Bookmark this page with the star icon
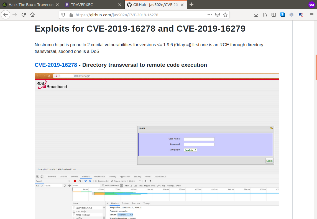 click(225, 15)
